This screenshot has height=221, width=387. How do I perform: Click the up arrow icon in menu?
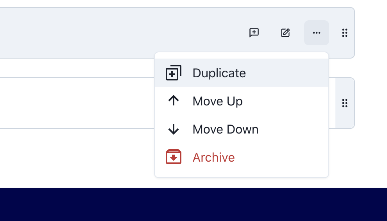pos(174,101)
